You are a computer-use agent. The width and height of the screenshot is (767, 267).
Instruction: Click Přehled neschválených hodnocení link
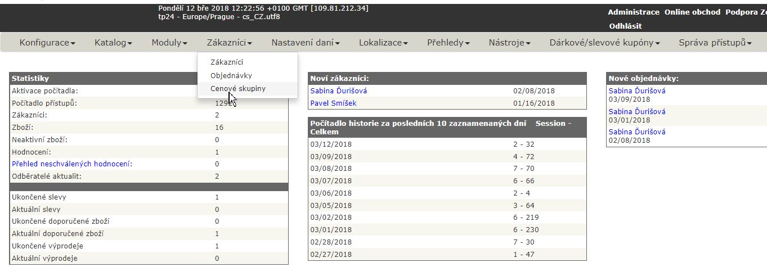[x=76, y=164]
